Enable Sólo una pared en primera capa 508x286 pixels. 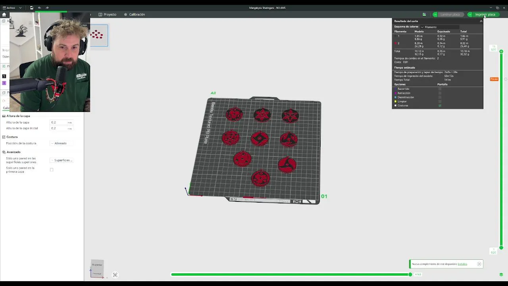pos(52,170)
